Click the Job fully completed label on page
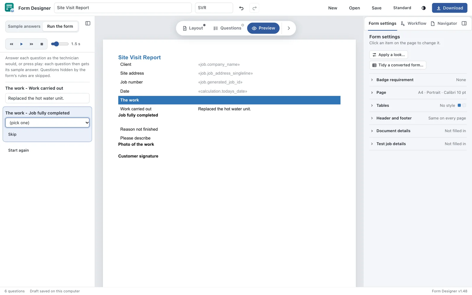Screen dimensions: 472x295 pyautogui.click(x=138, y=115)
